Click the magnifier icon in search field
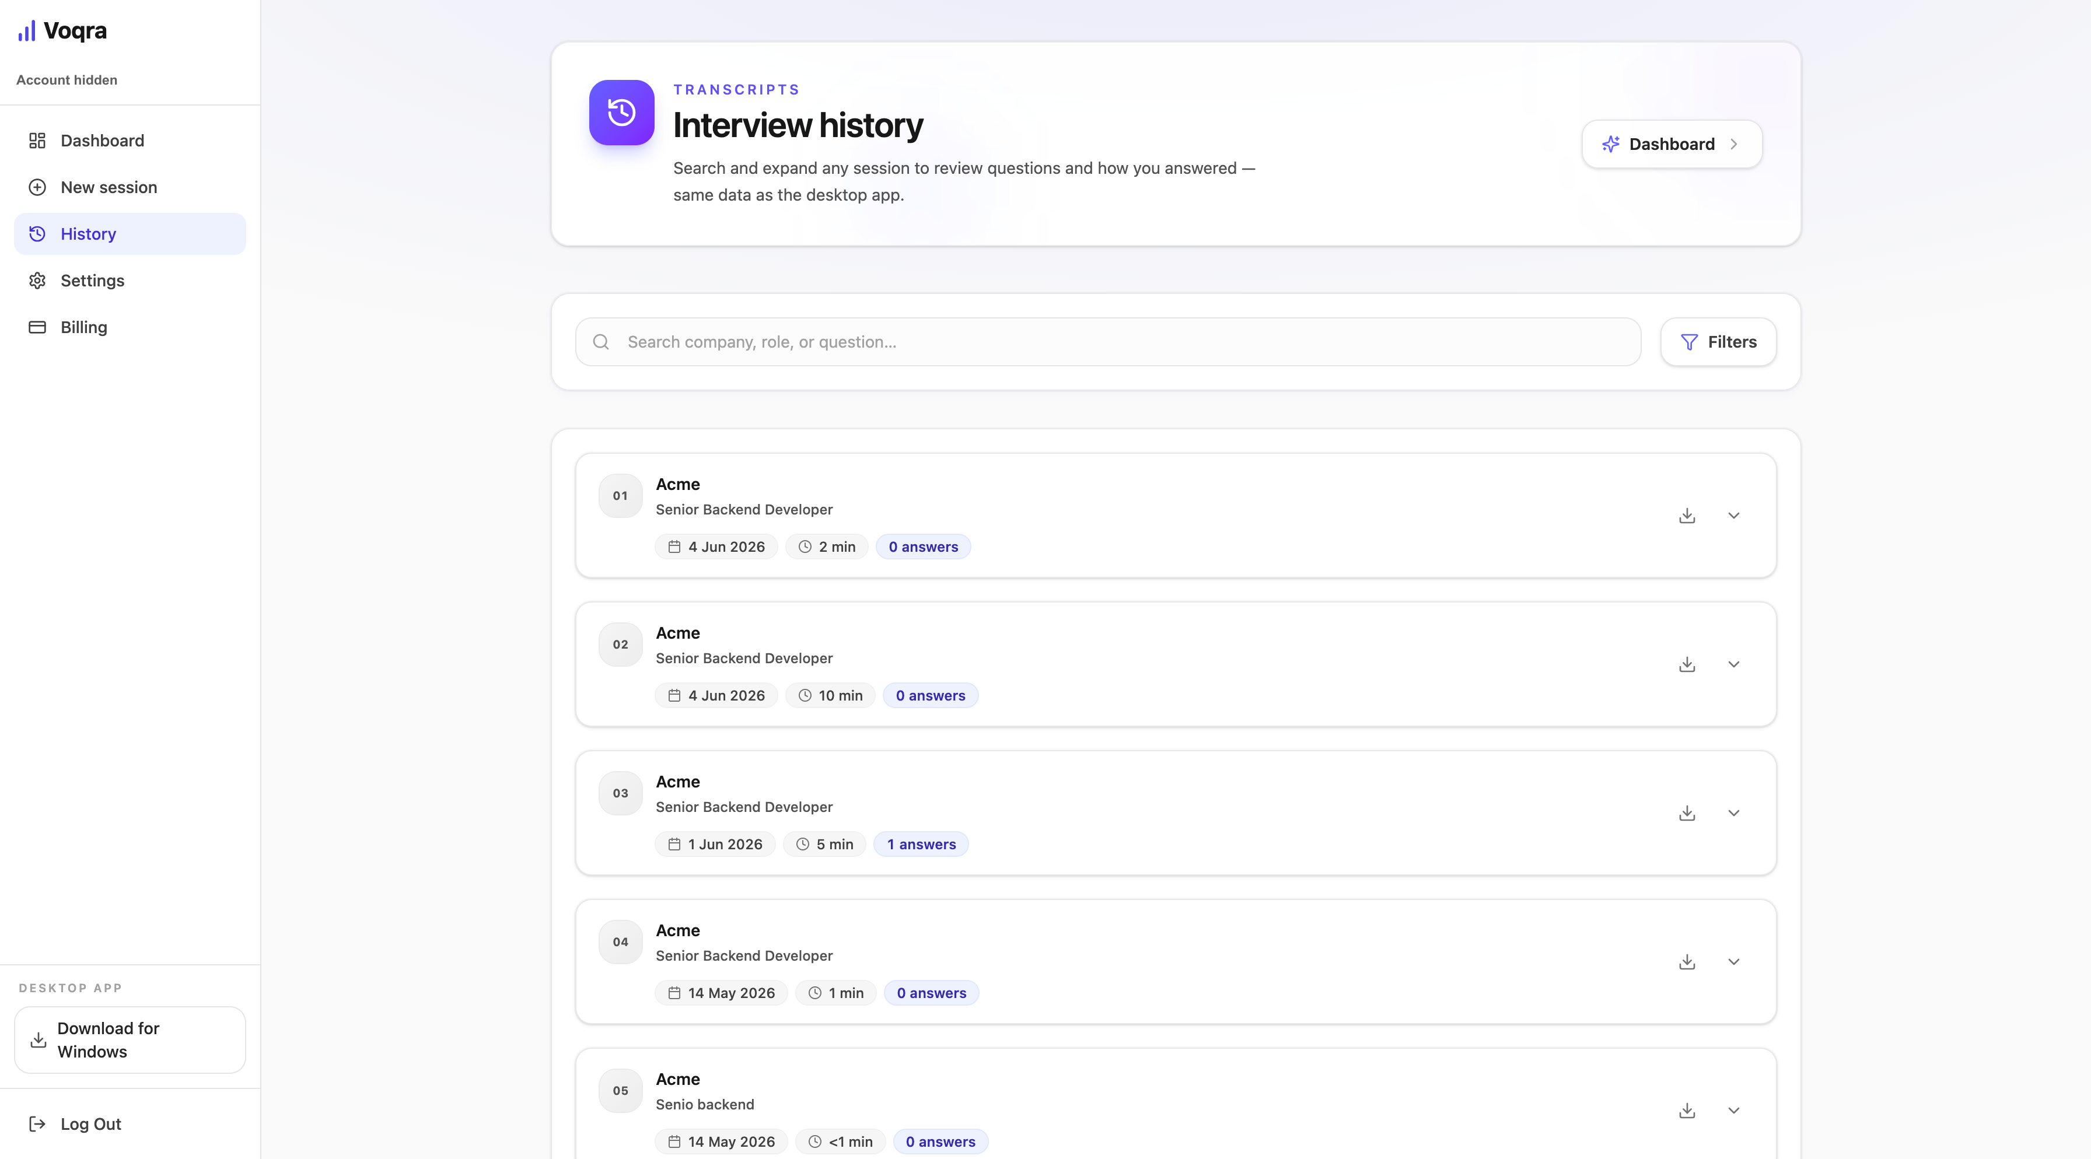Image resolution: width=2091 pixels, height=1159 pixels. click(601, 342)
